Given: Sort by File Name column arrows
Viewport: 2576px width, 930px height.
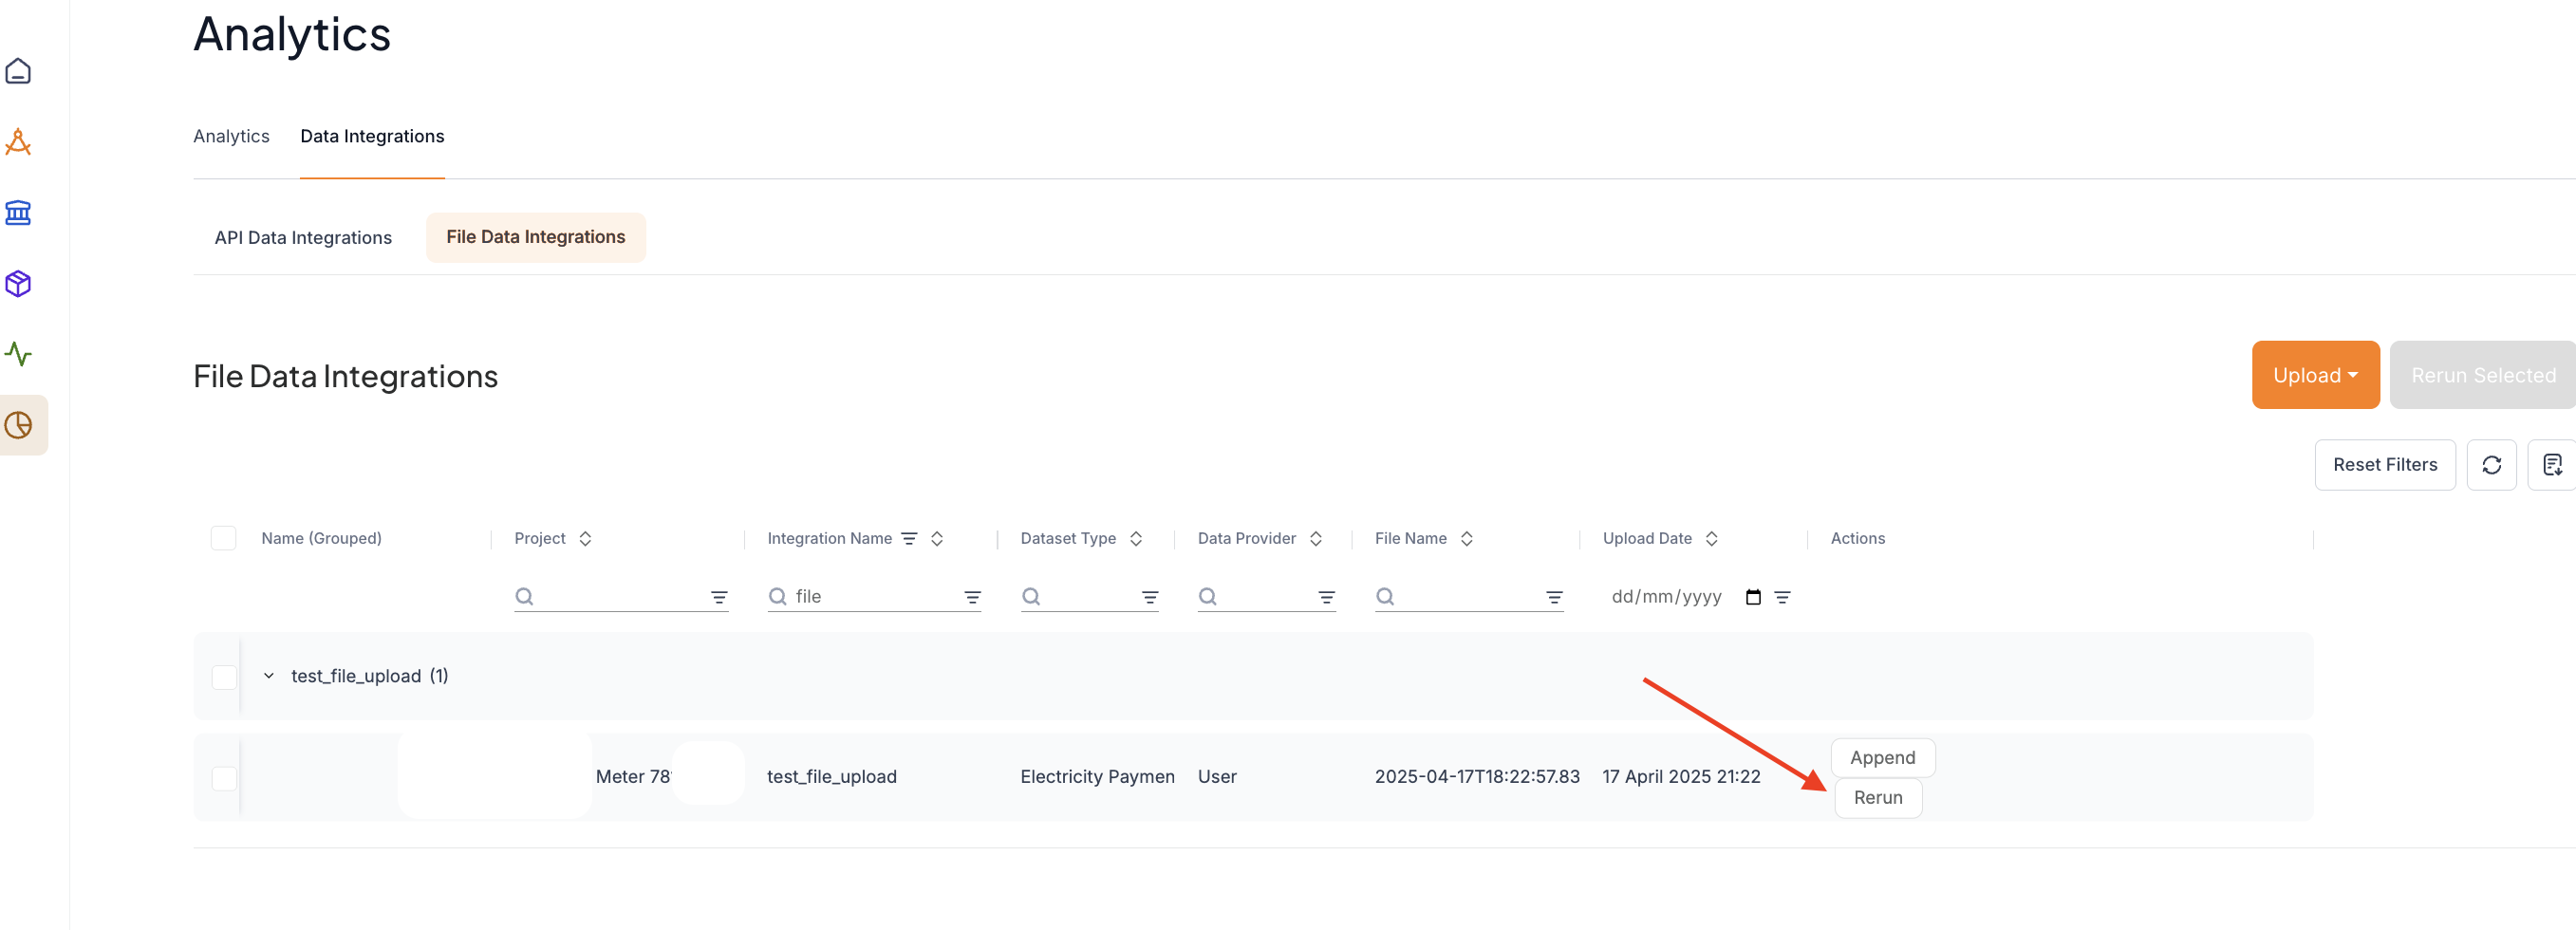Looking at the screenshot, I should tap(1467, 538).
